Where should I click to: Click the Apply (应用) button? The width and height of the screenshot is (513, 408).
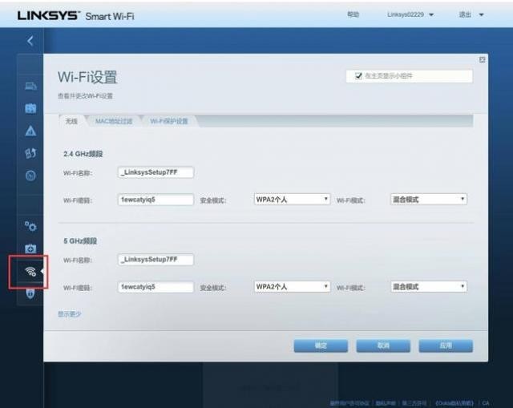446,345
